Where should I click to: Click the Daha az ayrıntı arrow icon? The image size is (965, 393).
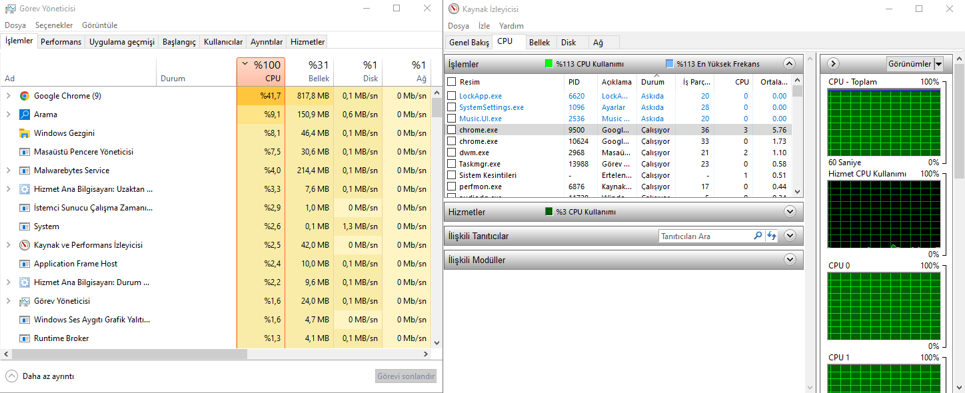click(x=11, y=376)
